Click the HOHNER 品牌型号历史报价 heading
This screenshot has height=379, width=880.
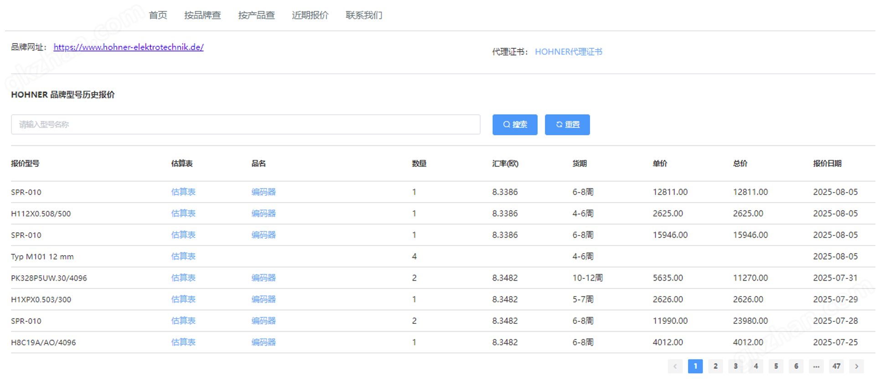(x=63, y=95)
